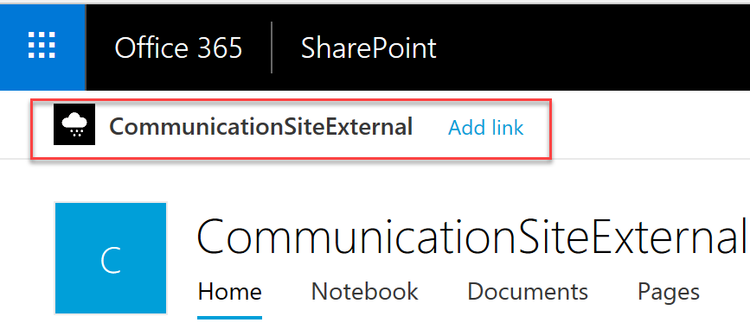The width and height of the screenshot is (750, 329).
Task: Select the Home navigation tab
Action: tap(229, 291)
